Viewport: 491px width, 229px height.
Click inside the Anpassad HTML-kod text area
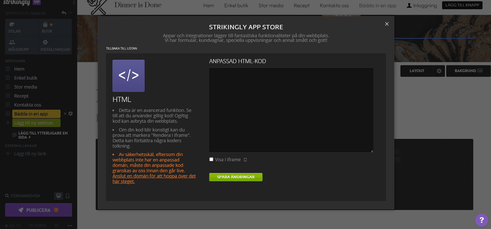[x=291, y=110]
